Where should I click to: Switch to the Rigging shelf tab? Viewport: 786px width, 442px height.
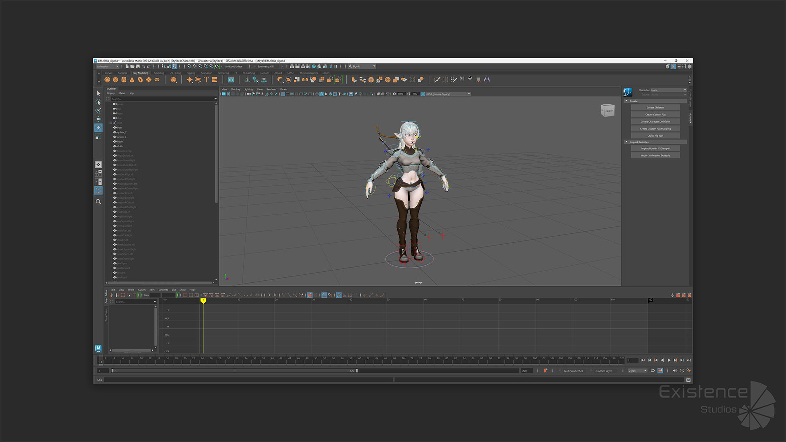pos(191,73)
